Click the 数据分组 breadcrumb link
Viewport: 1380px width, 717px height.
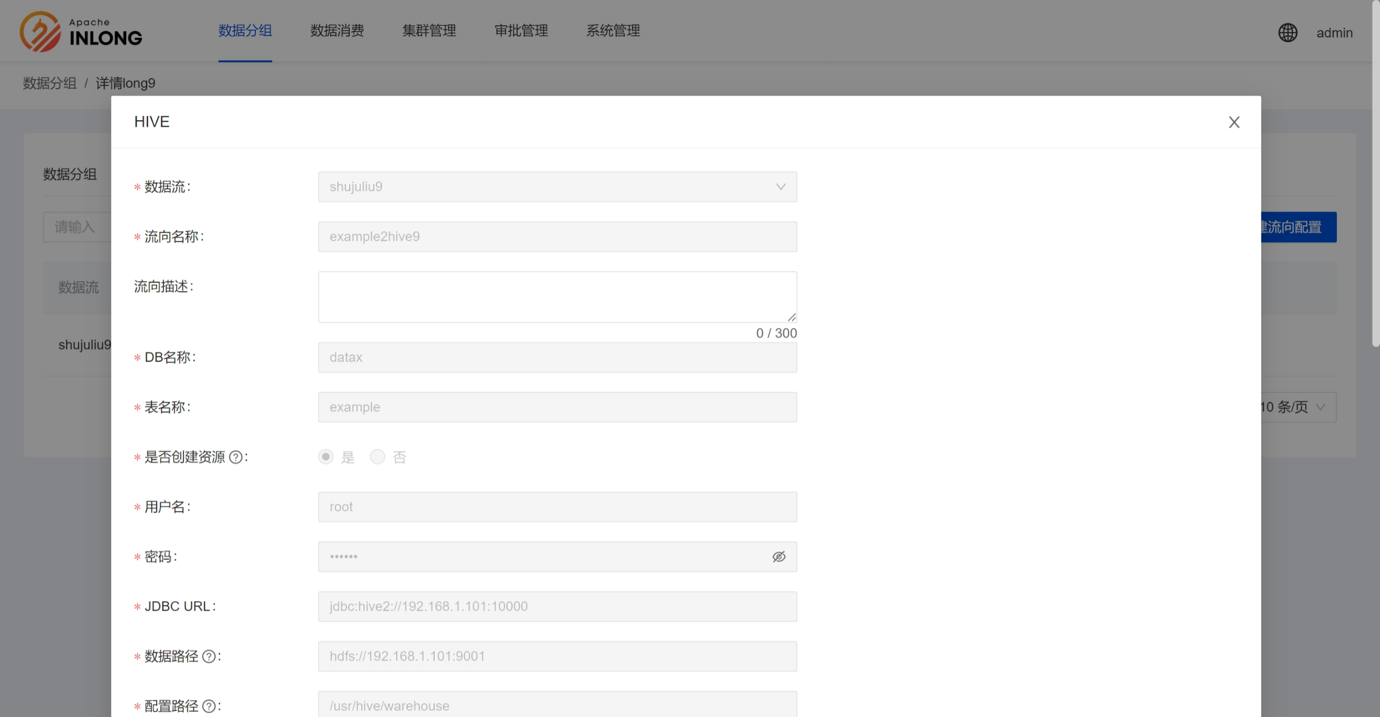49,83
